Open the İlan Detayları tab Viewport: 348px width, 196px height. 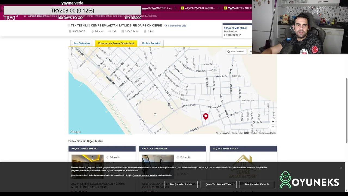point(82,43)
